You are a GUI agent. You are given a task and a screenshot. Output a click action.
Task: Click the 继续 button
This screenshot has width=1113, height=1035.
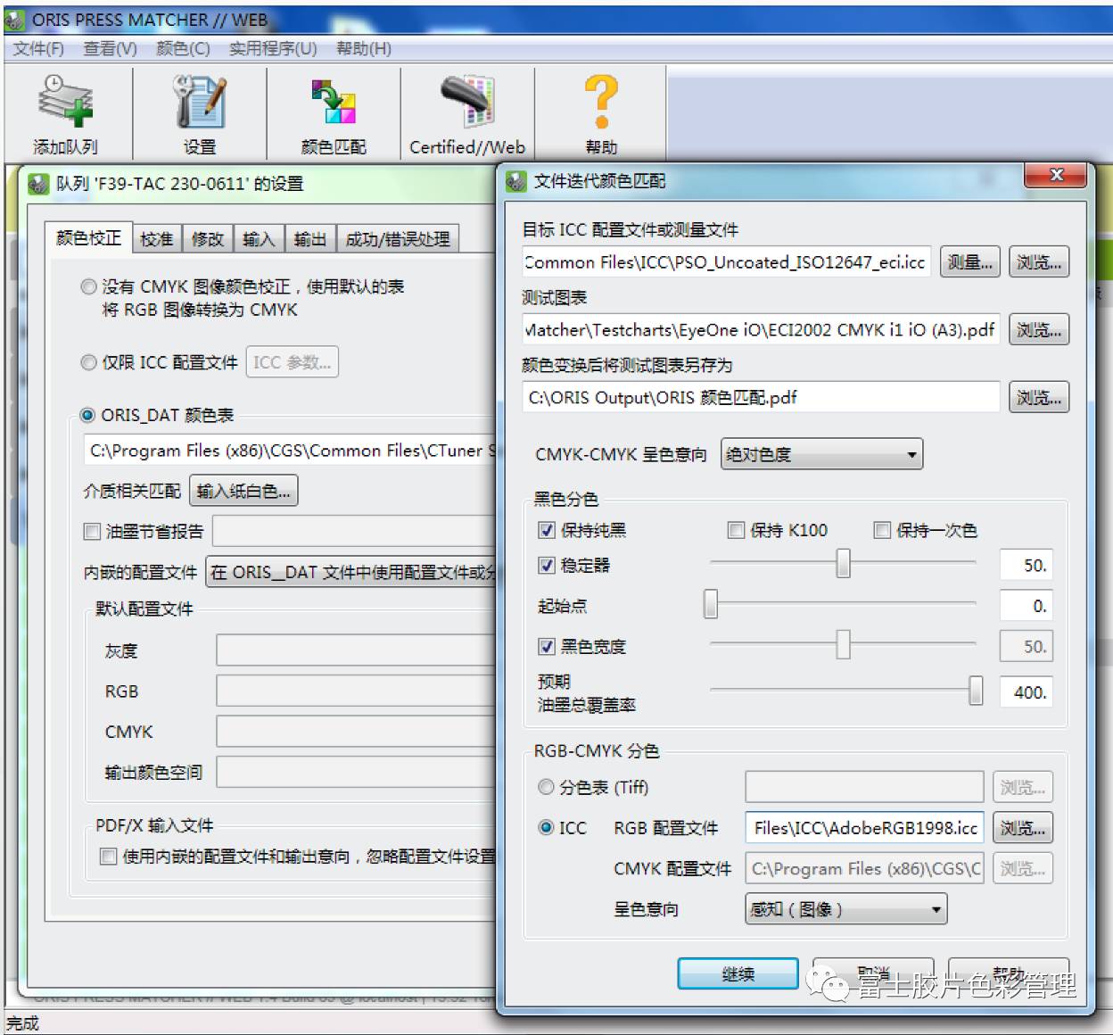click(738, 974)
